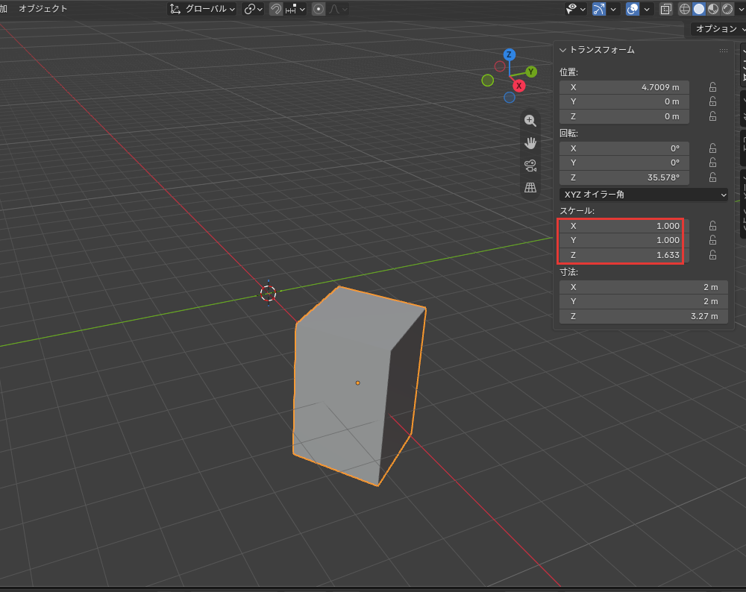Click the hand pan view icon
746x592 pixels.
[530, 142]
